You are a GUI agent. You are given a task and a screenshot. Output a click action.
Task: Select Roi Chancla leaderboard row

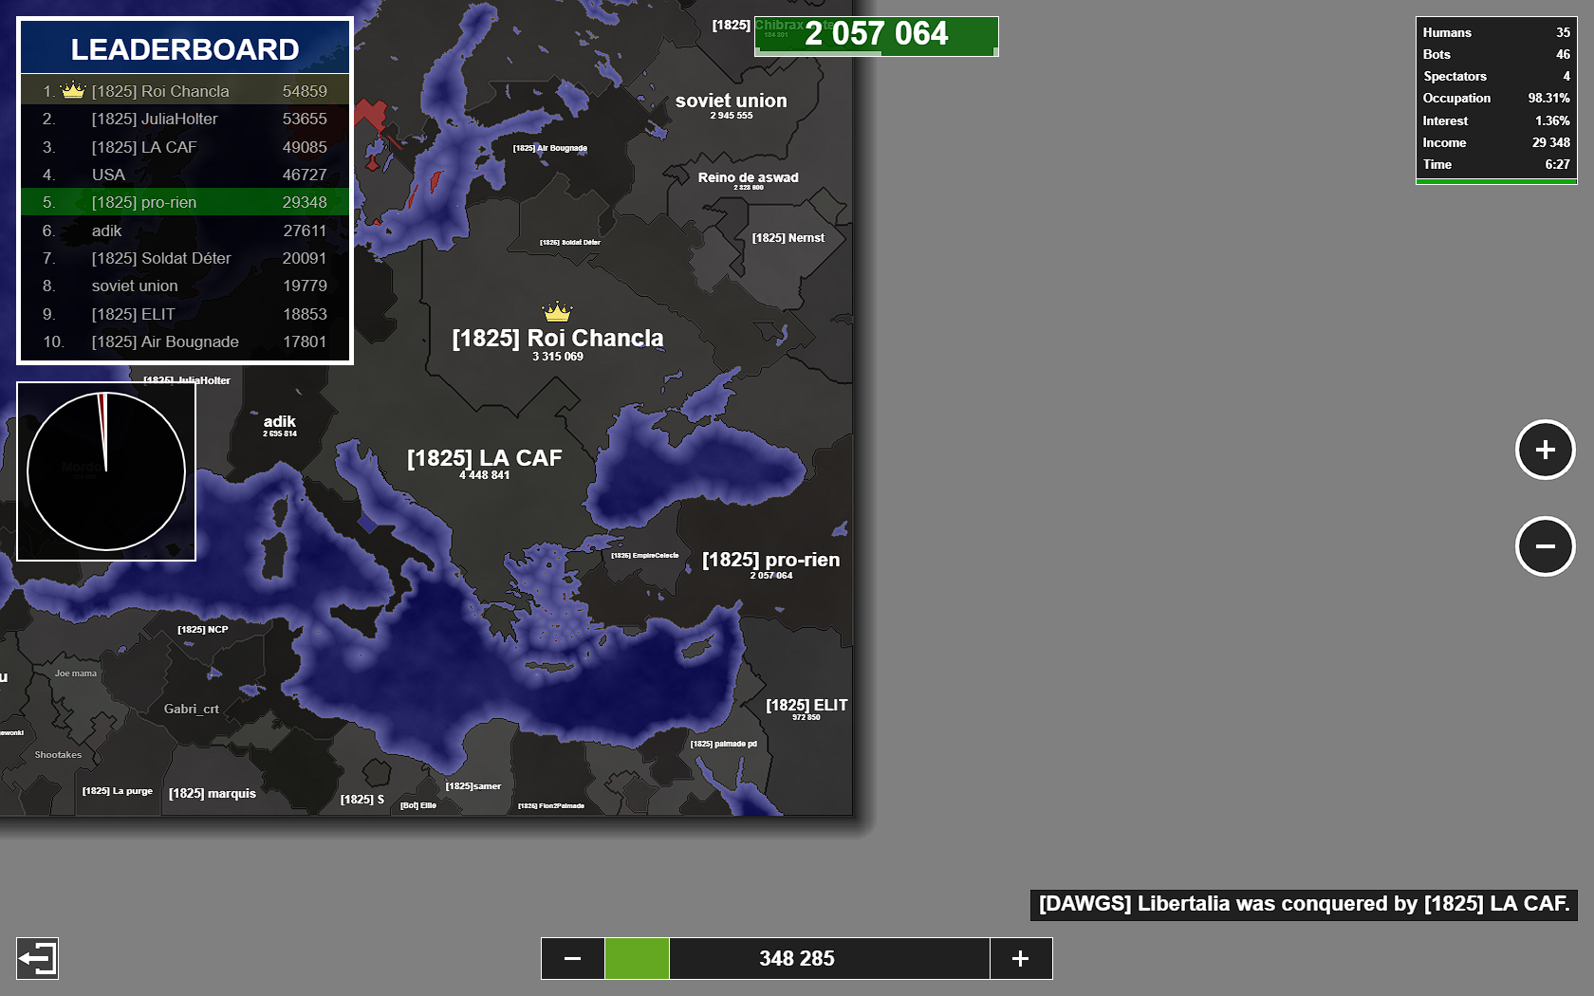[185, 91]
